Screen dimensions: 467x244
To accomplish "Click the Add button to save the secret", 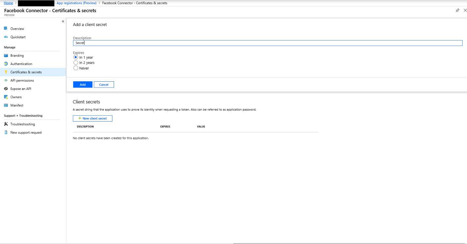I will tap(82, 84).
